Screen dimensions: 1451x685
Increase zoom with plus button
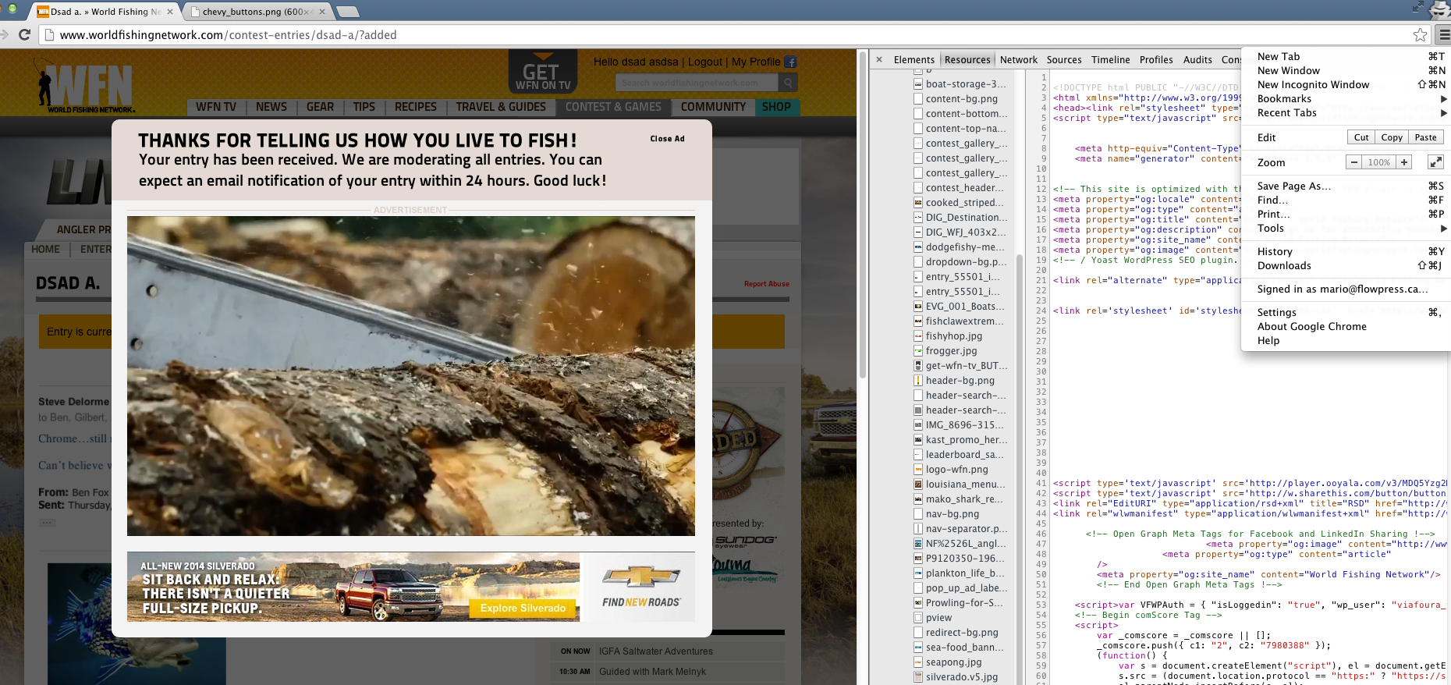pyautogui.click(x=1404, y=162)
